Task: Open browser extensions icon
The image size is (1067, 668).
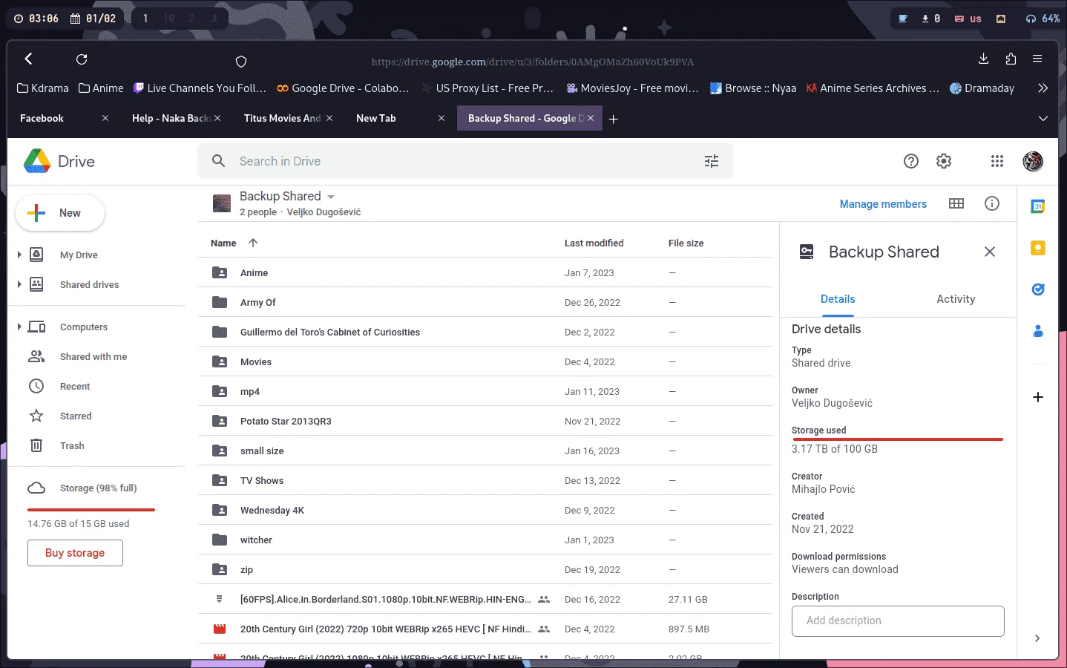Action: [x=1011, y=59]
